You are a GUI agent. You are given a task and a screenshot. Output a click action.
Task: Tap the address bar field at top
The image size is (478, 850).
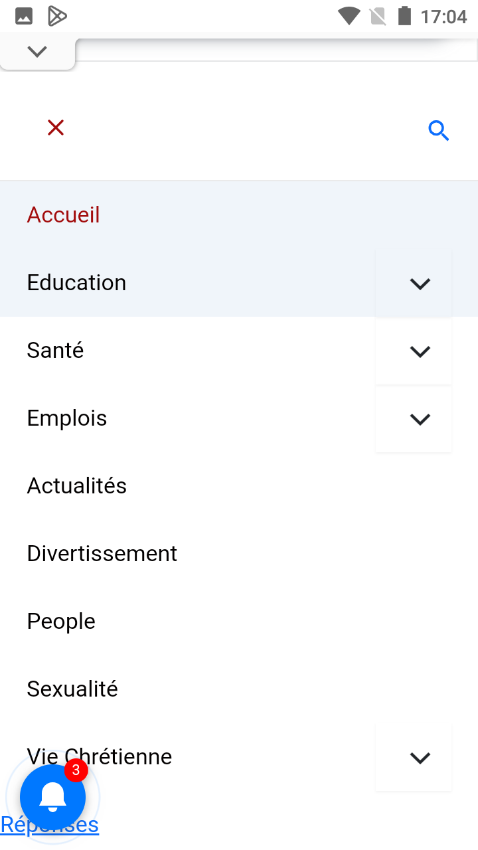pos(276,51)
